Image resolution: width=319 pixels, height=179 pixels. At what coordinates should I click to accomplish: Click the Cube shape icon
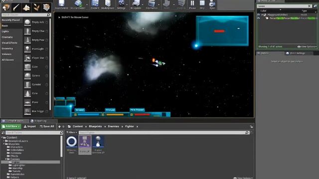pyautogui.click(x=27, y=67)
